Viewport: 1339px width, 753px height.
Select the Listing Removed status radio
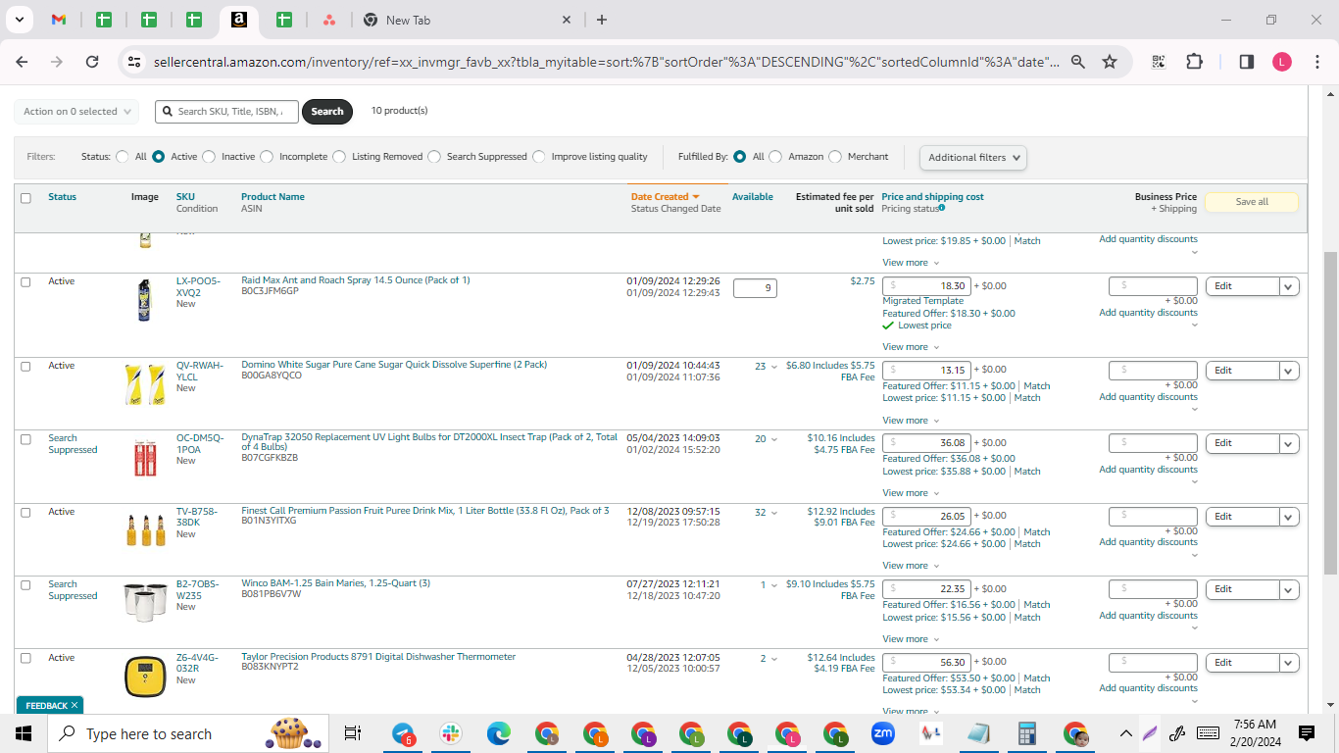(339, 157)
